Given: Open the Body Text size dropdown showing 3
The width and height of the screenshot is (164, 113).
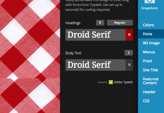Looking at the screenshot, I should click(129, 53).
